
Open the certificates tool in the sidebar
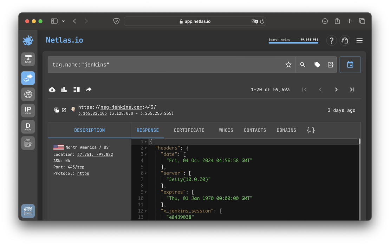(x=28, y=143)
